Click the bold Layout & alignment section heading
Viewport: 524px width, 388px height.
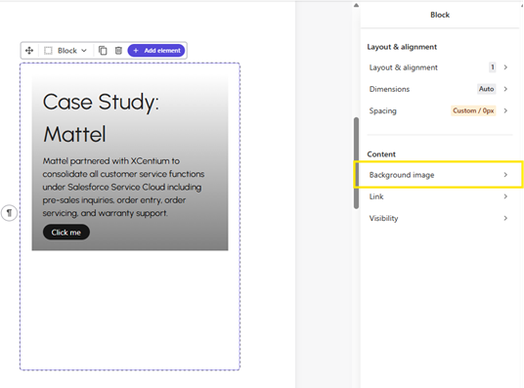(402, 47)
